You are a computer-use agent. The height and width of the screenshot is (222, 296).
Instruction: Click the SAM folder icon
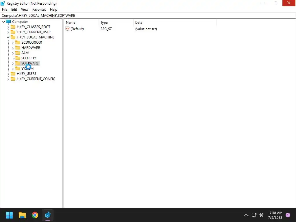click(x=18, y=53)
